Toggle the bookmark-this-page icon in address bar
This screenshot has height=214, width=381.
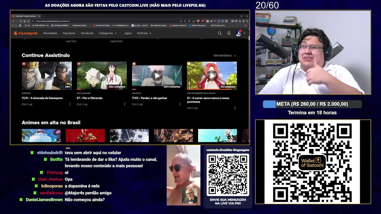28,21
